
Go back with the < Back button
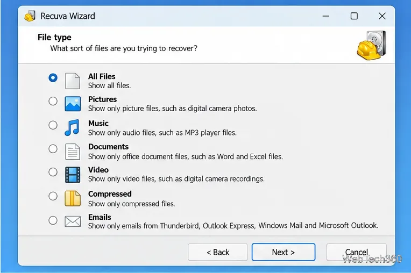(217, 252)
